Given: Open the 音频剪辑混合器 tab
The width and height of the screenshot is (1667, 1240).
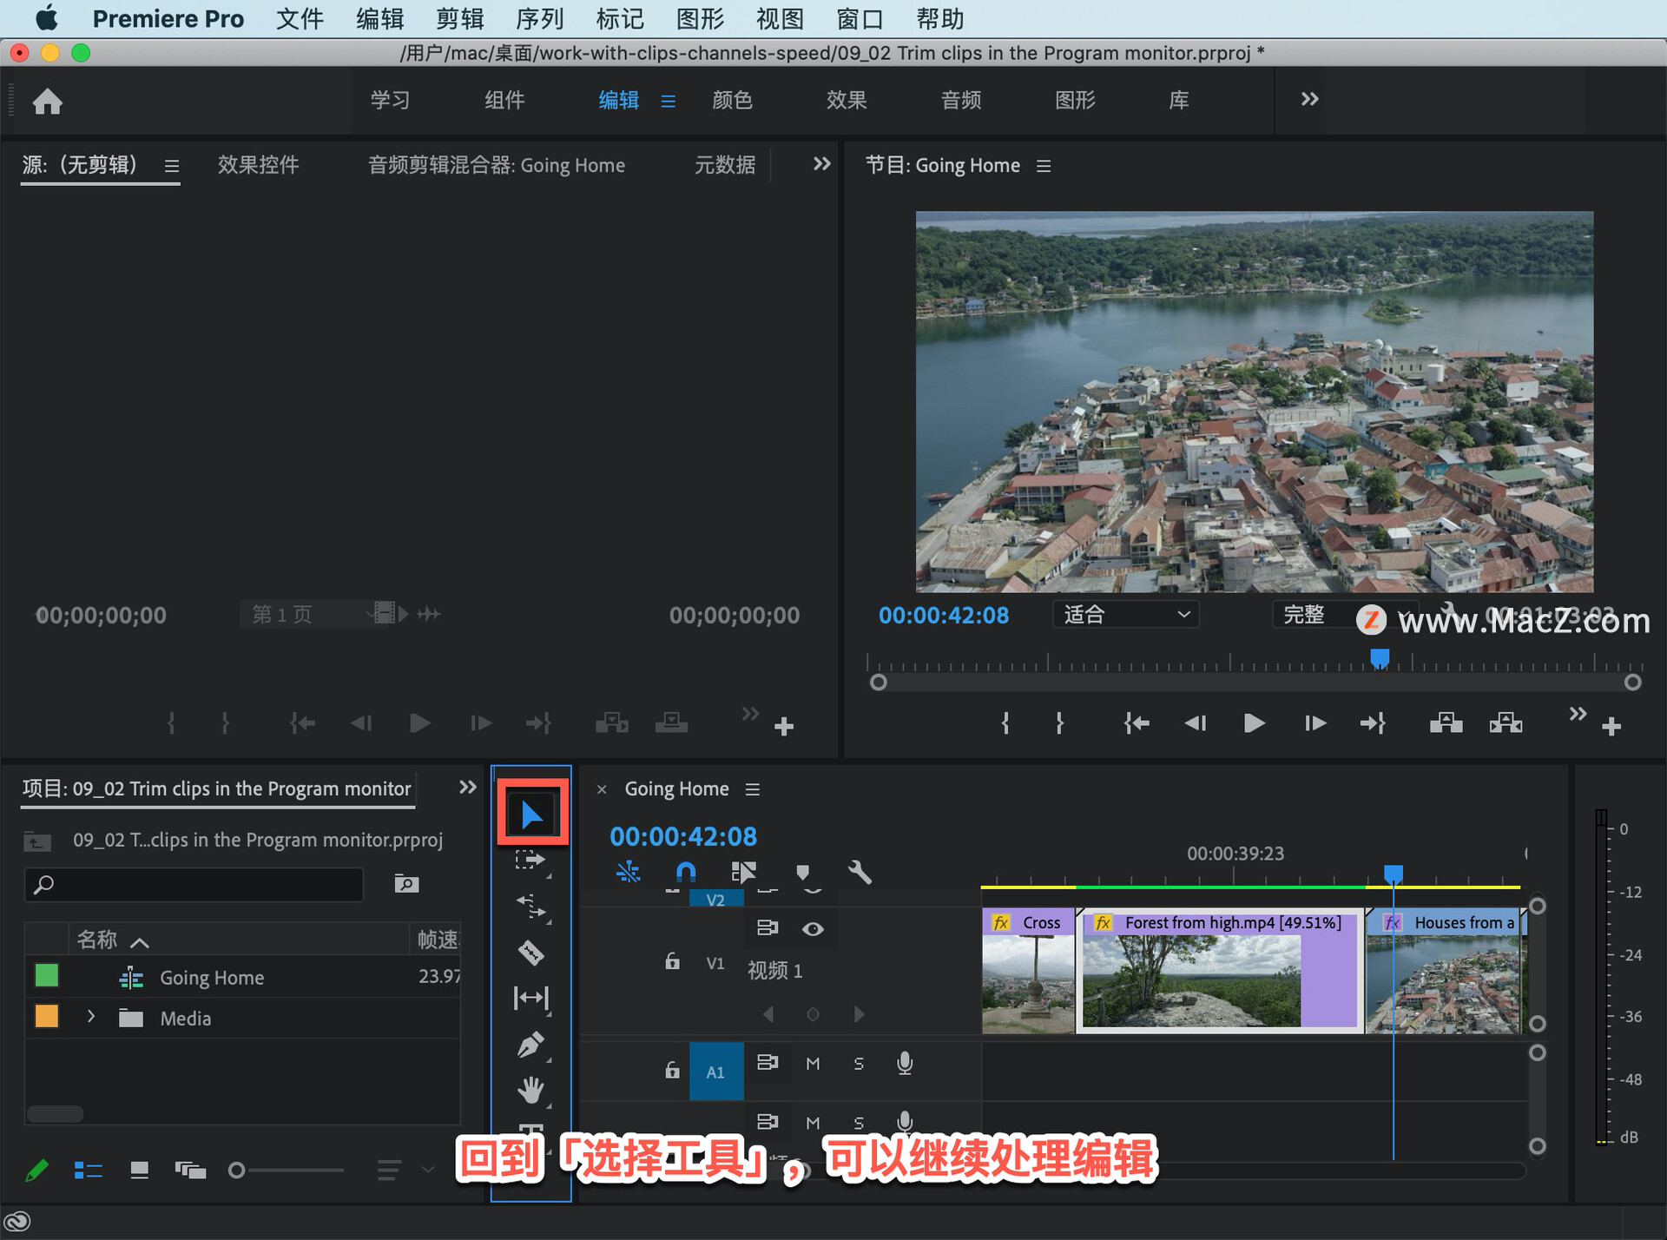Looking at the screenshot, I should pos(497,165).
